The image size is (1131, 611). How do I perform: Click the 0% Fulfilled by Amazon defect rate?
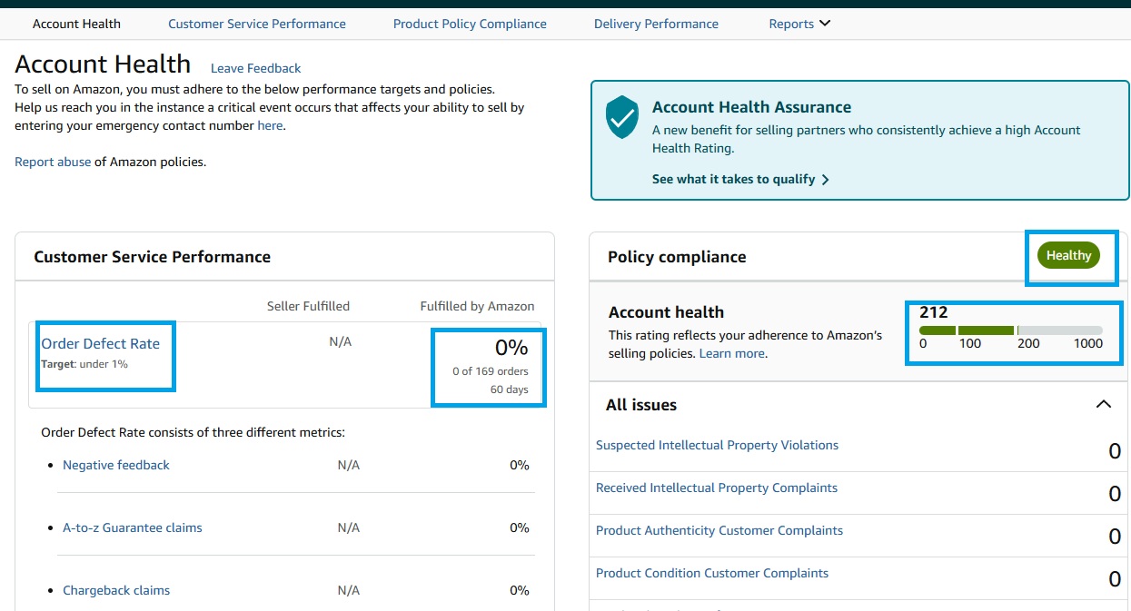tap(511, 347)
